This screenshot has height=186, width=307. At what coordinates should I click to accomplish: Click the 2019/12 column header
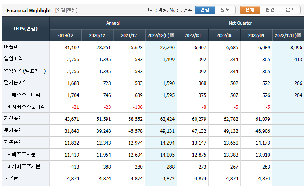point(65,35)
